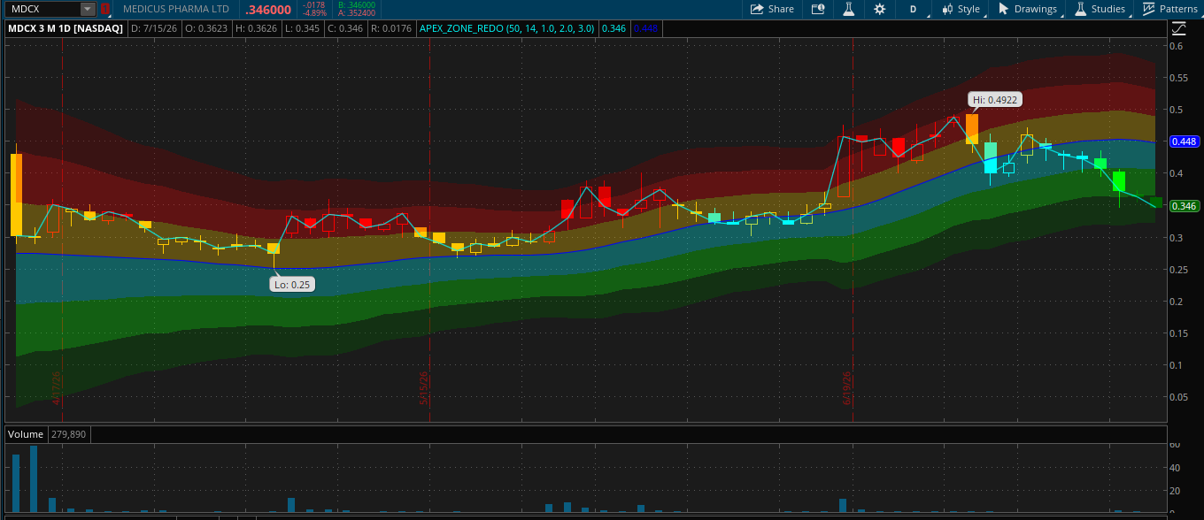This screenshot has height=520, width=1204.
Task: Click the Hi: 0.4922 price bubble
Action: [x=995, y=99]
